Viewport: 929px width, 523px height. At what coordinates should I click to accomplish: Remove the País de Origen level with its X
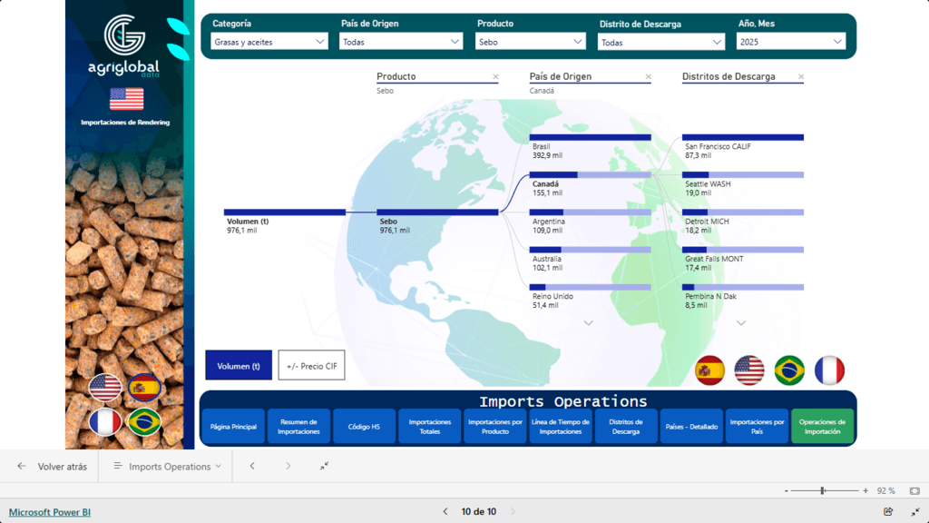tap(648, 77)
